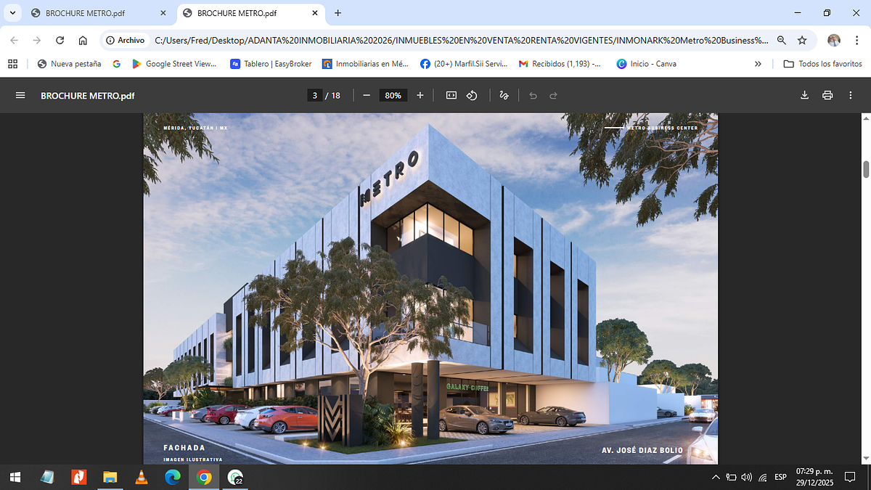The image size is (871, 490).
Task: Click the zoom in plus button
Action: pos(420,96)
